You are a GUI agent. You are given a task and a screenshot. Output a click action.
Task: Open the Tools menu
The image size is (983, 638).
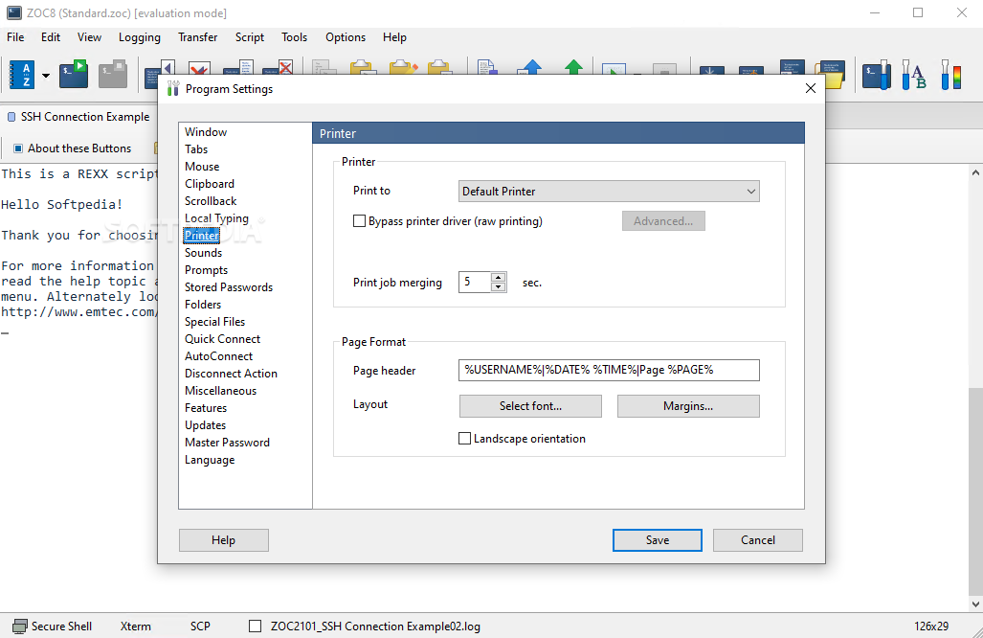click(294, 37)
